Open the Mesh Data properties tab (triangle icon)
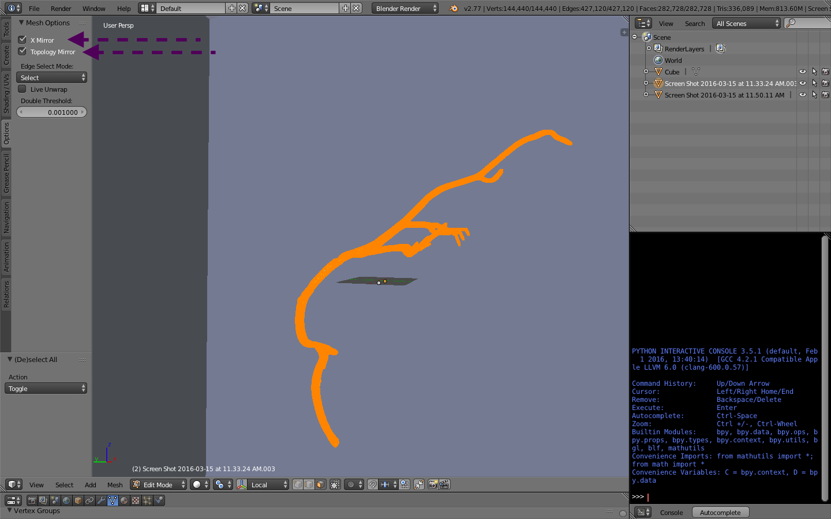This screenshot has width=831, height=519. pos(113,501)
